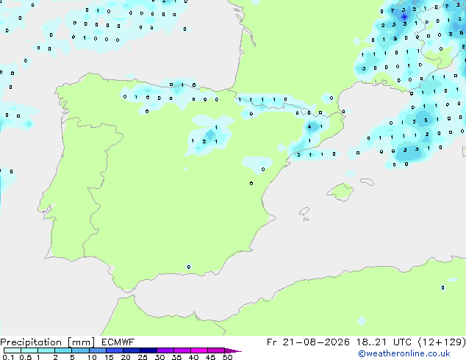
Task: Click the '18..21 UTC' time range text
Action: point(384,342)
